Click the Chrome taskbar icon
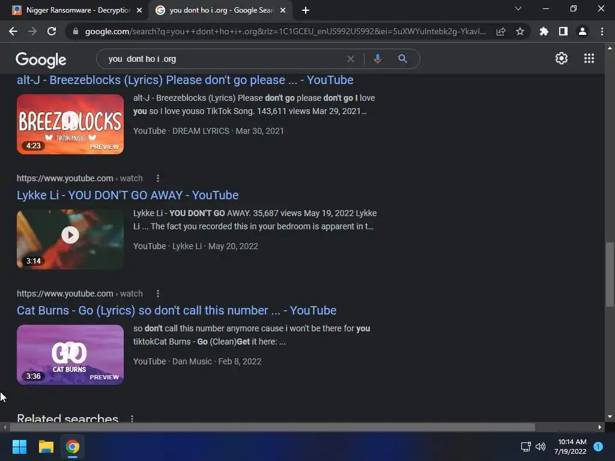This screenshot has height=461, width=615. click(x=73, y=447)
